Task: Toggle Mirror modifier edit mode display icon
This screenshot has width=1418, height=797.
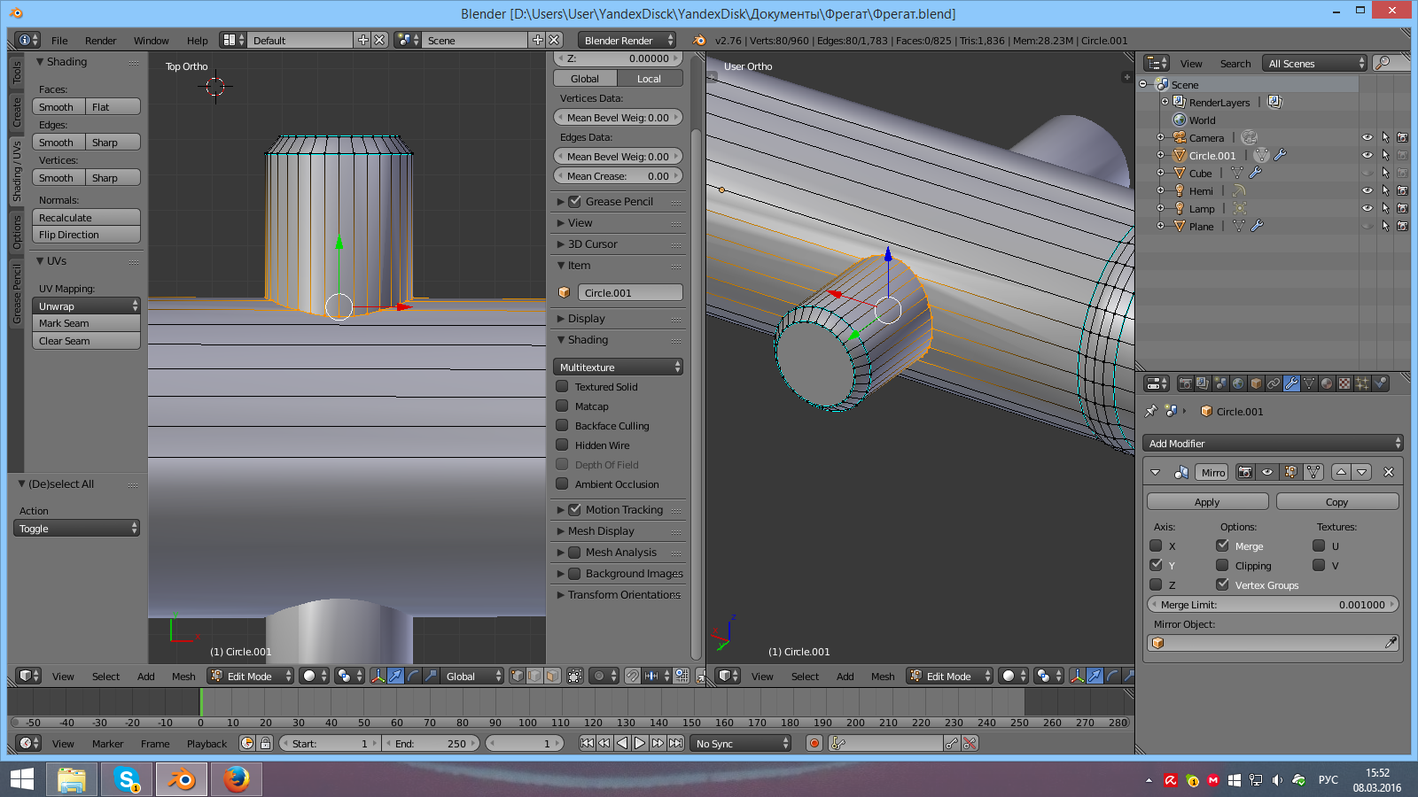Action: pos(1290,472)
